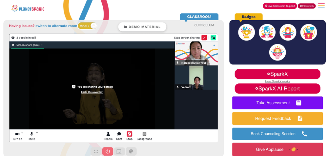Screen dimensions: 328x156
Task: Toggle the Room 2 alternate room switch
Action: (x=88, y=26)
